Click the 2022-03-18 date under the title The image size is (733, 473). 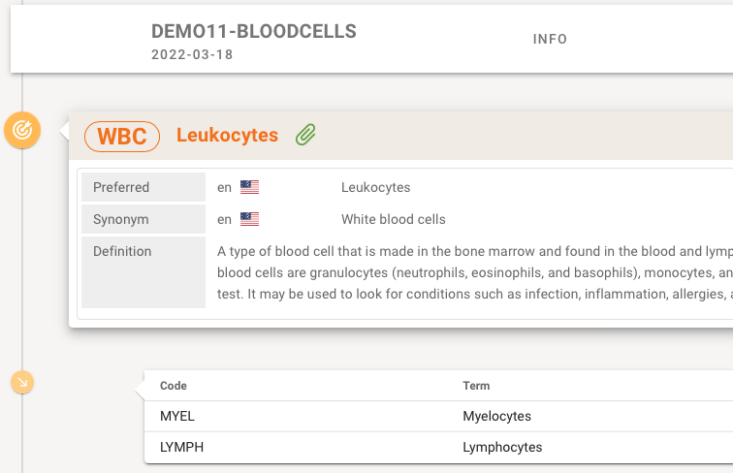(192, 55)
